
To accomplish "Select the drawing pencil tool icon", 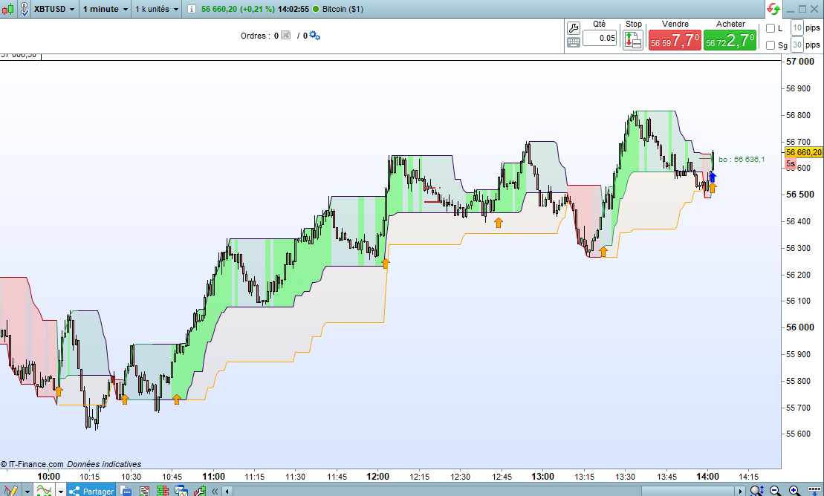I will (x=10, y=491).
